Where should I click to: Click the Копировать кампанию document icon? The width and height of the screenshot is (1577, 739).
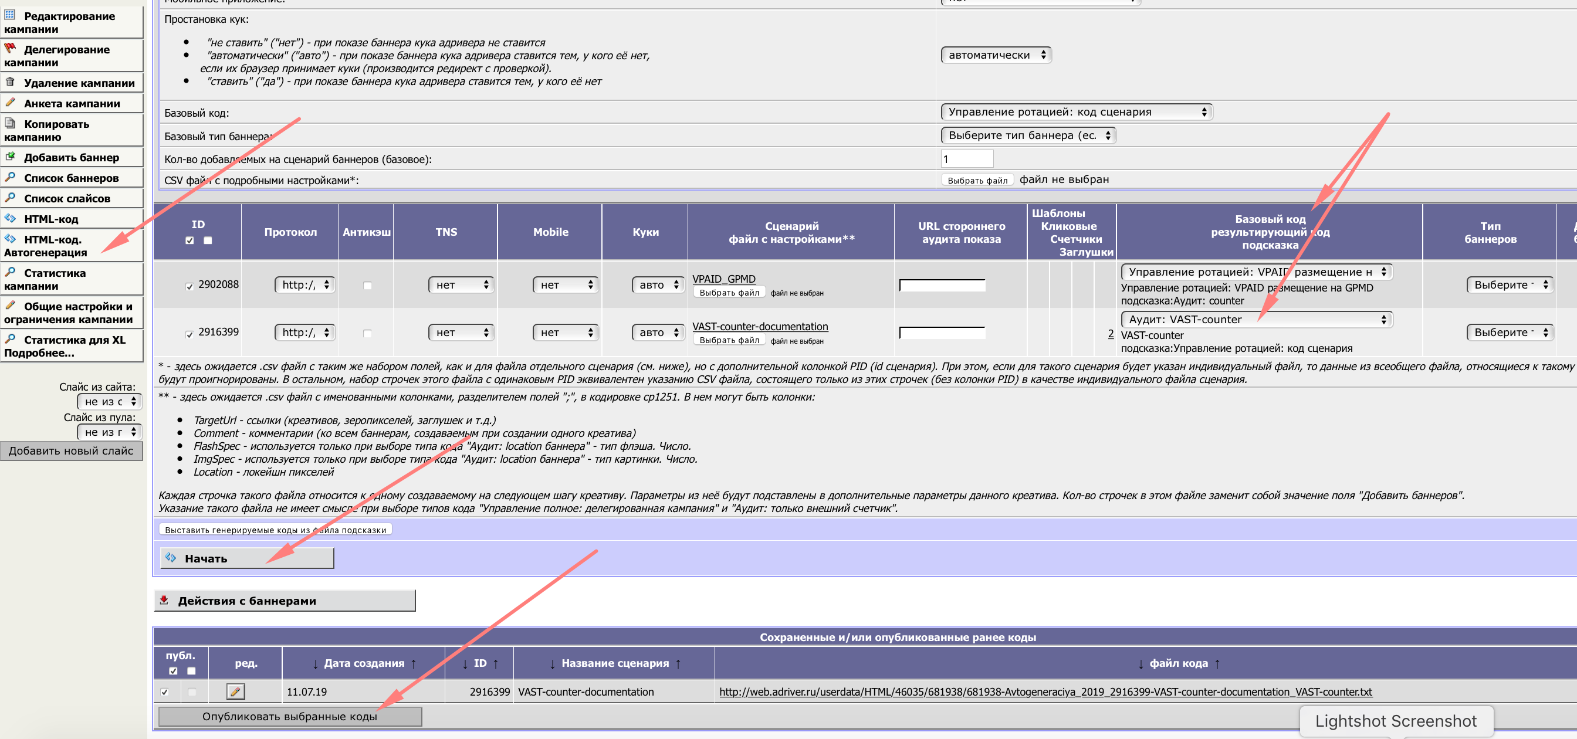10,123
